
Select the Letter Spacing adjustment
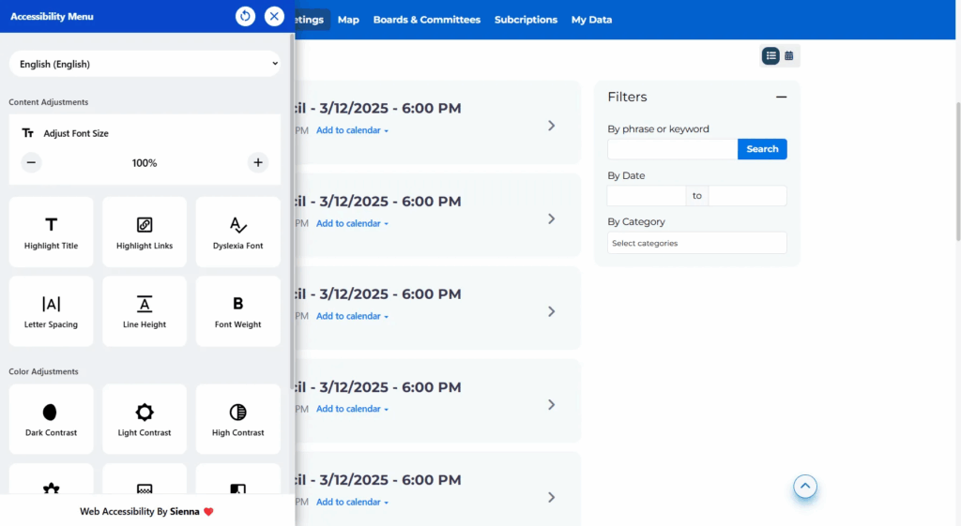pyautogui.click(x=51, y=311)
